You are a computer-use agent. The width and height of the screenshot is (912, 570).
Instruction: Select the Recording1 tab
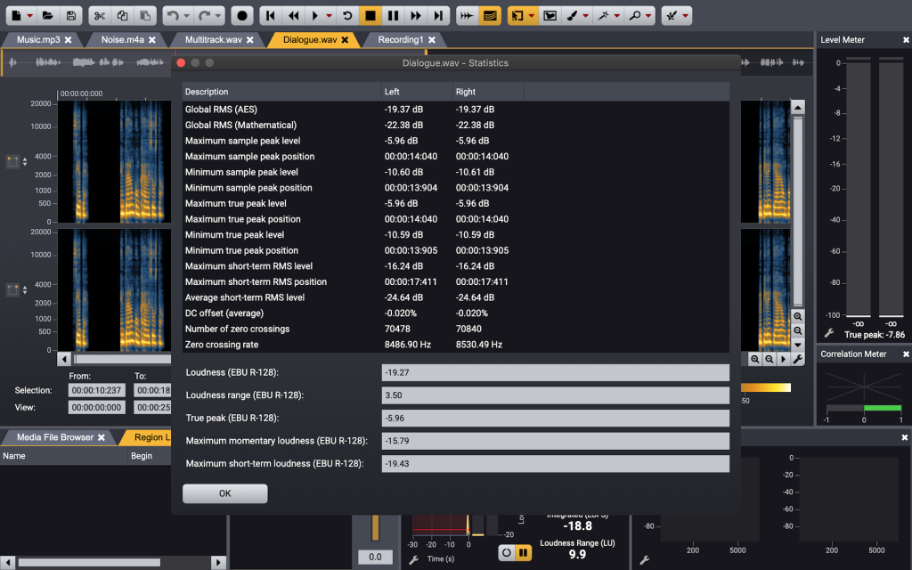click(x=400, y=40)
